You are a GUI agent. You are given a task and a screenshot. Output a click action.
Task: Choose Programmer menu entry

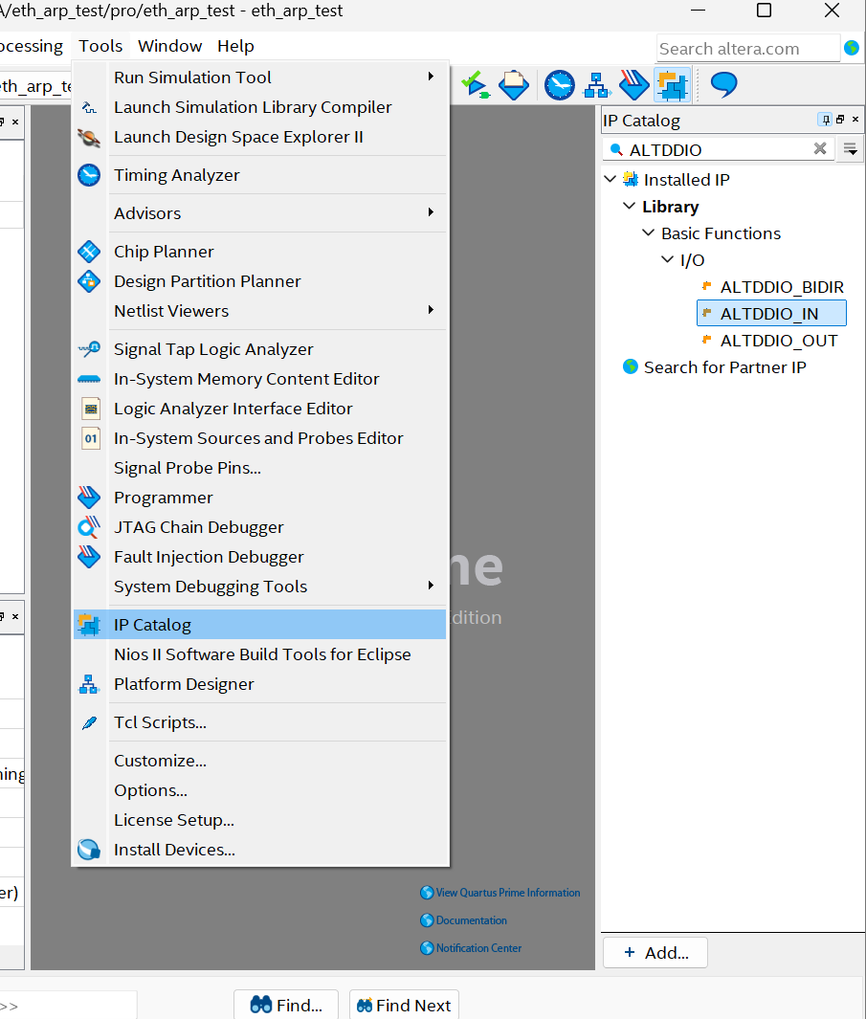[260, 498]
